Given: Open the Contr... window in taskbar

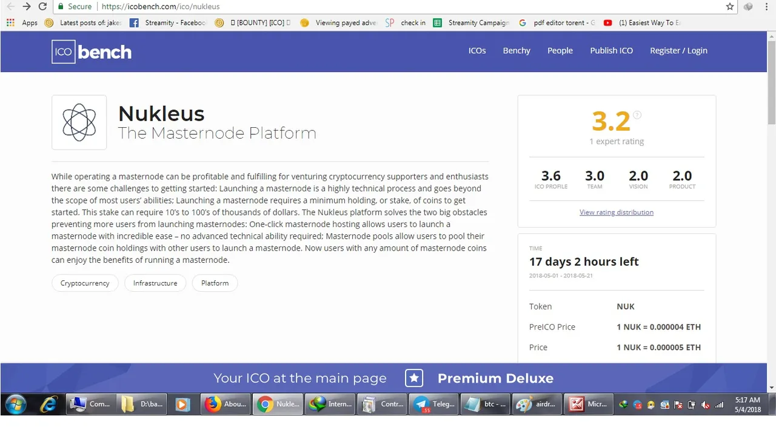Looking at the screenshot, I should tap(382, 404).
